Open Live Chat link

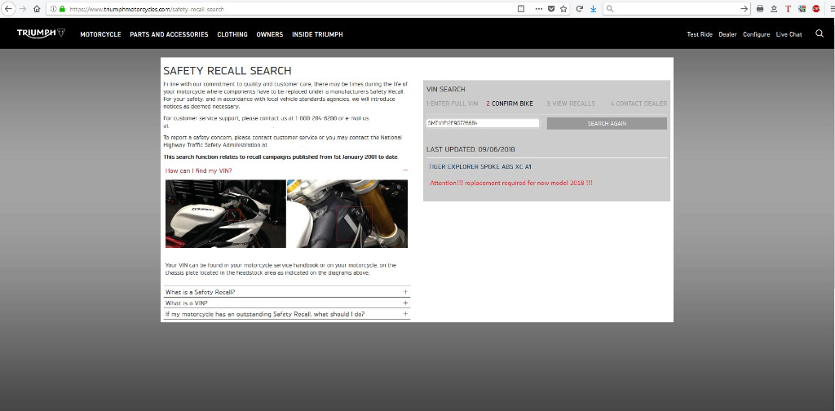pyautogui.click(x=789, y=34)
